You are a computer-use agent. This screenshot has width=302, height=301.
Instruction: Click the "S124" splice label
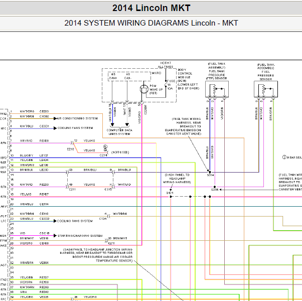click(x=170, y=193)
